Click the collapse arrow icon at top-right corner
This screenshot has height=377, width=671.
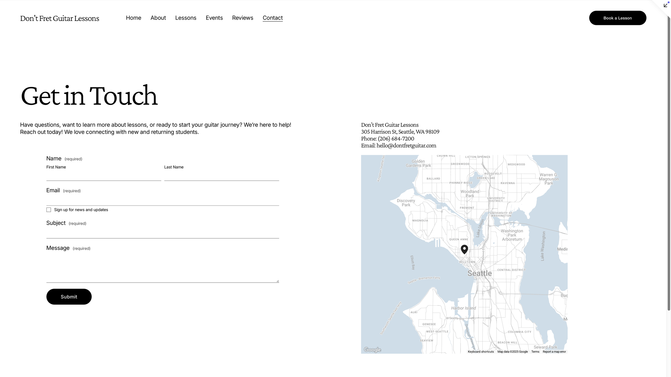coord(665,5)
